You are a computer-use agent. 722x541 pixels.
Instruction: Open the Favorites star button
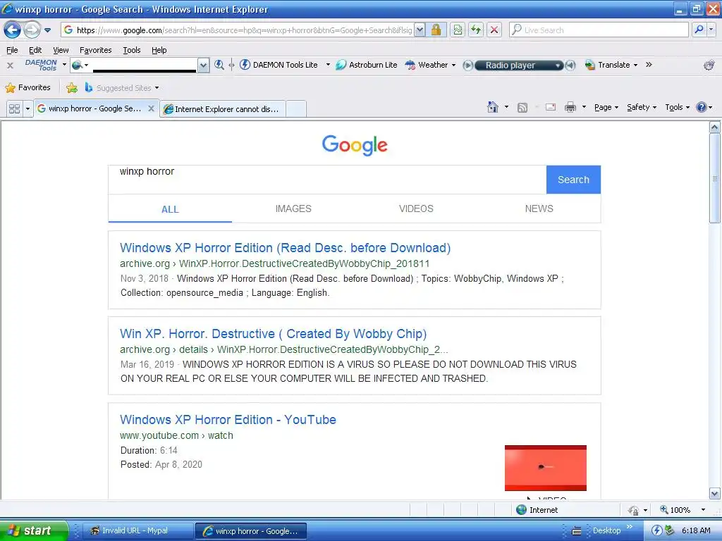click(x=27, y=87)
